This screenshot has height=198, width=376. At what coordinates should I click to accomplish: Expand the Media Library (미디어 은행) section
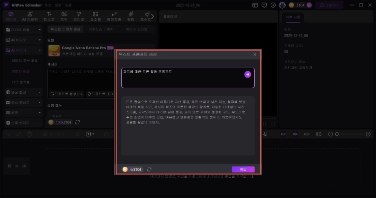pyautogui.click(x=23, y=30)
